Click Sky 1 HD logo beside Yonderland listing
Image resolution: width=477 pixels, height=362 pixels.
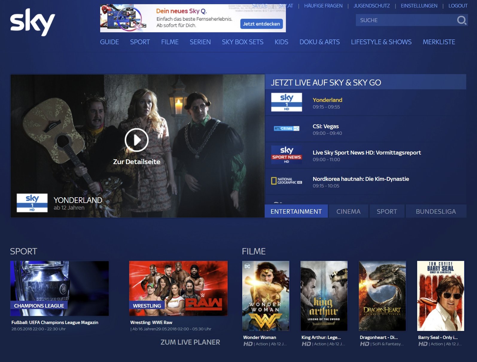286,102
